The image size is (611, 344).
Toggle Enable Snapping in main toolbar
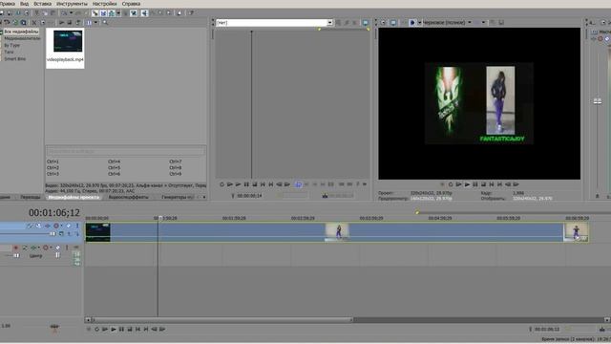(95, 12)
